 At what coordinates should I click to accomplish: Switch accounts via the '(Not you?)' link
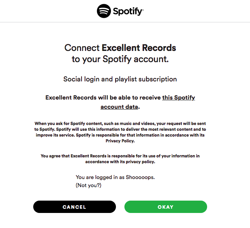tap(88, 185)
